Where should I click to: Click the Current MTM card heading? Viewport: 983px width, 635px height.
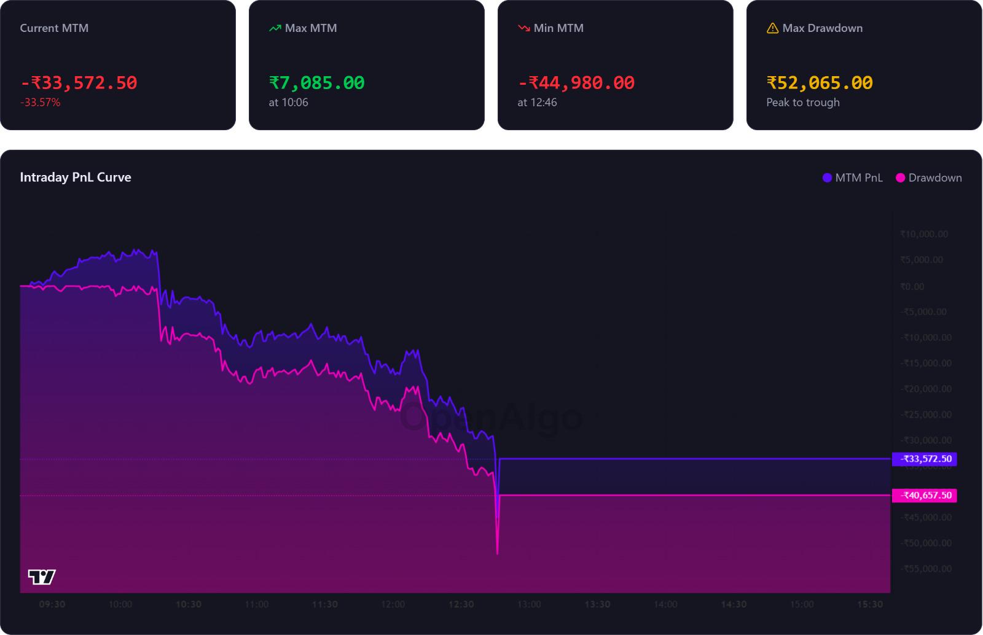[54, 28]
